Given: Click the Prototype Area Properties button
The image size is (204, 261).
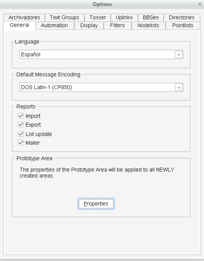Looking at the screenshot, I should [x=96, y=204].
